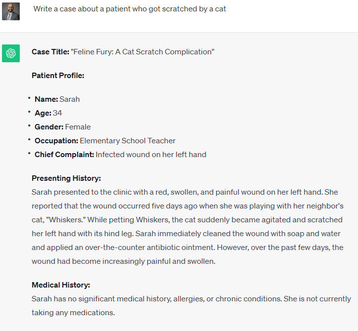Click the Patient Profile heading
This screenshot has width=358, height=331.
point(58,76)
